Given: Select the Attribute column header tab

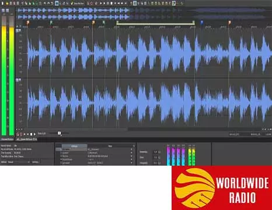Looking at the screenshot, I should [74, 146].
